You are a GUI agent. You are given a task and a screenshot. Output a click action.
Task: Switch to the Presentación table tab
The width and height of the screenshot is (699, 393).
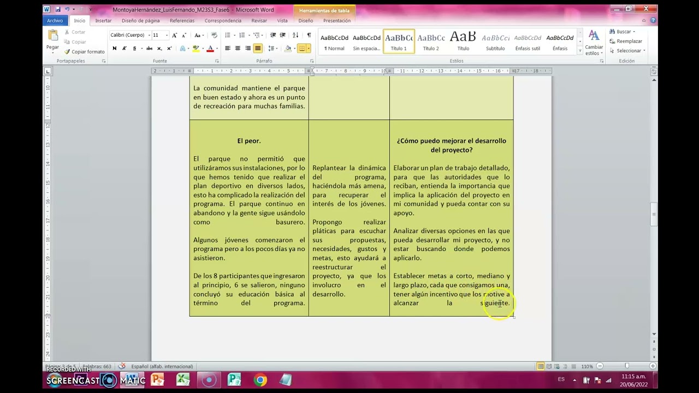click(337, 21)
